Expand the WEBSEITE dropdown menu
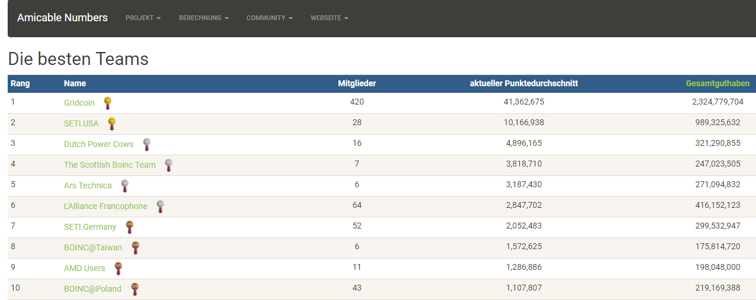This screenshot has height=300, width=756. click(329, 18)
